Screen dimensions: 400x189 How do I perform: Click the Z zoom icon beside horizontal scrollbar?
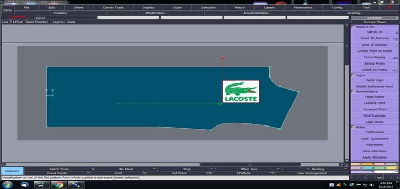347,164
